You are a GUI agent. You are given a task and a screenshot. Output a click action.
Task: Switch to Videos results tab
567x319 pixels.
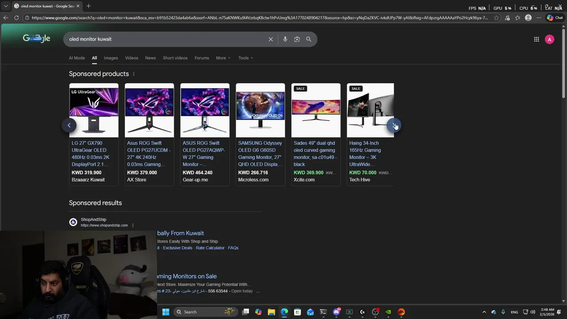point(132,58)
